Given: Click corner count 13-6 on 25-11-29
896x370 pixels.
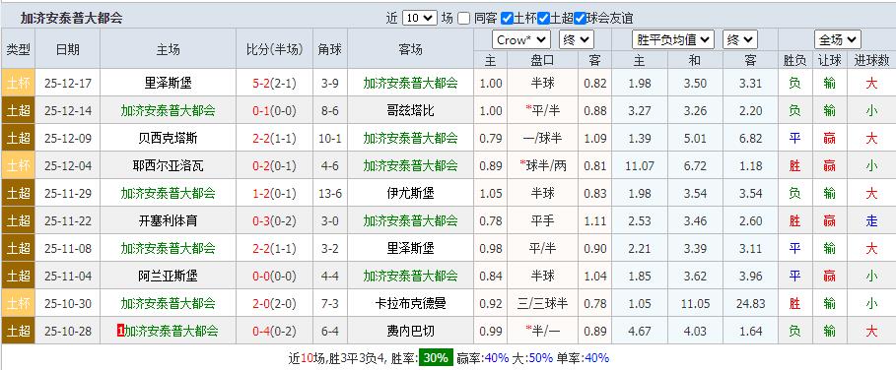Looking at the screenshot, I should point(329,193).
